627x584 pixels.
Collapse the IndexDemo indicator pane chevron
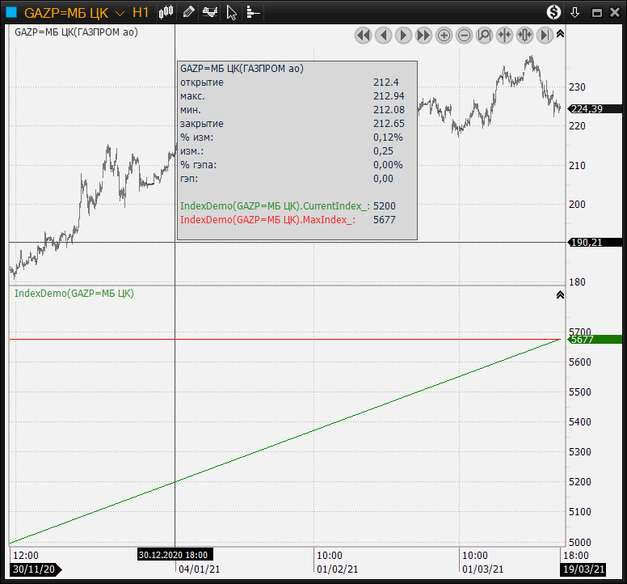coord(561,295)
